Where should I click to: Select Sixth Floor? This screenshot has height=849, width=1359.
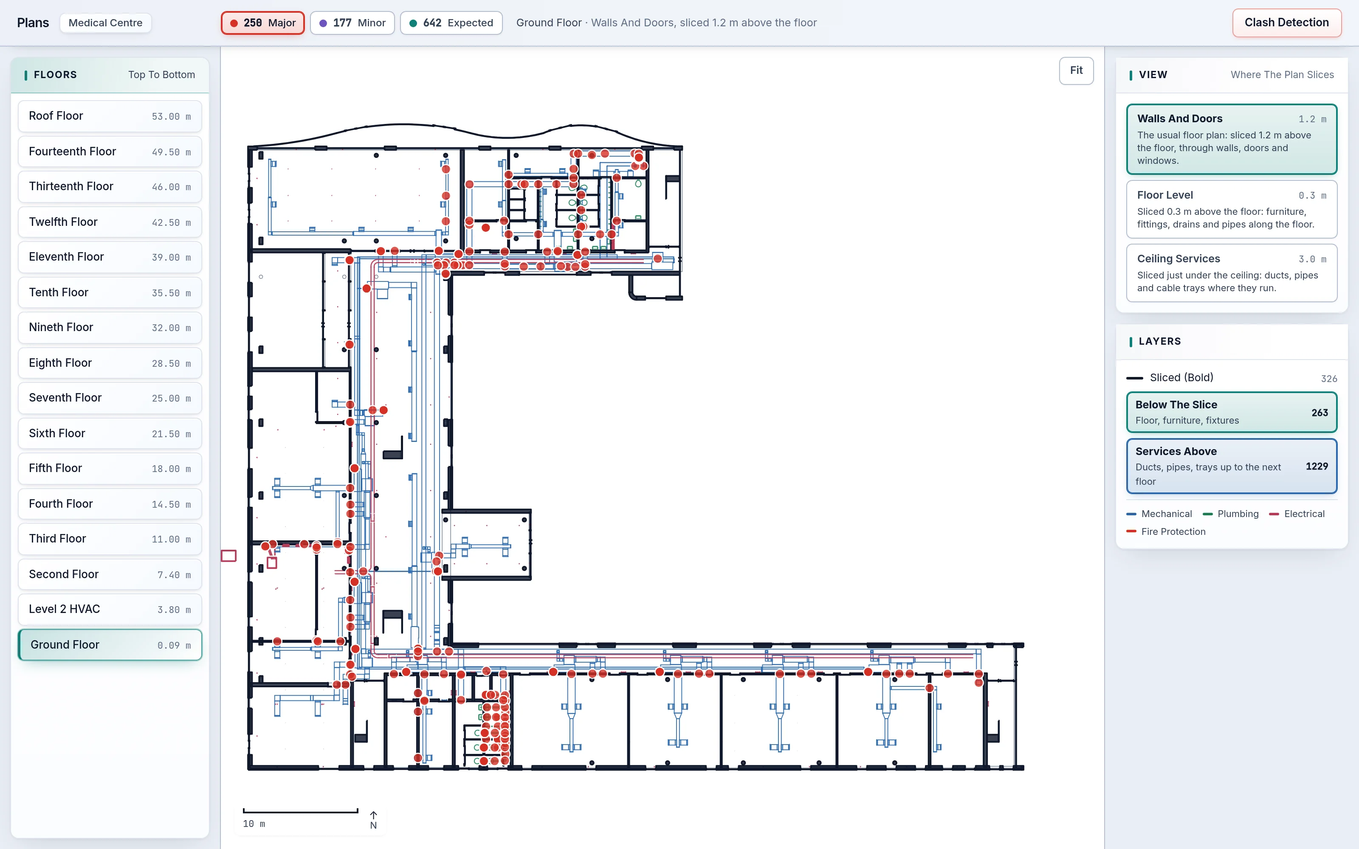(110, 433)
